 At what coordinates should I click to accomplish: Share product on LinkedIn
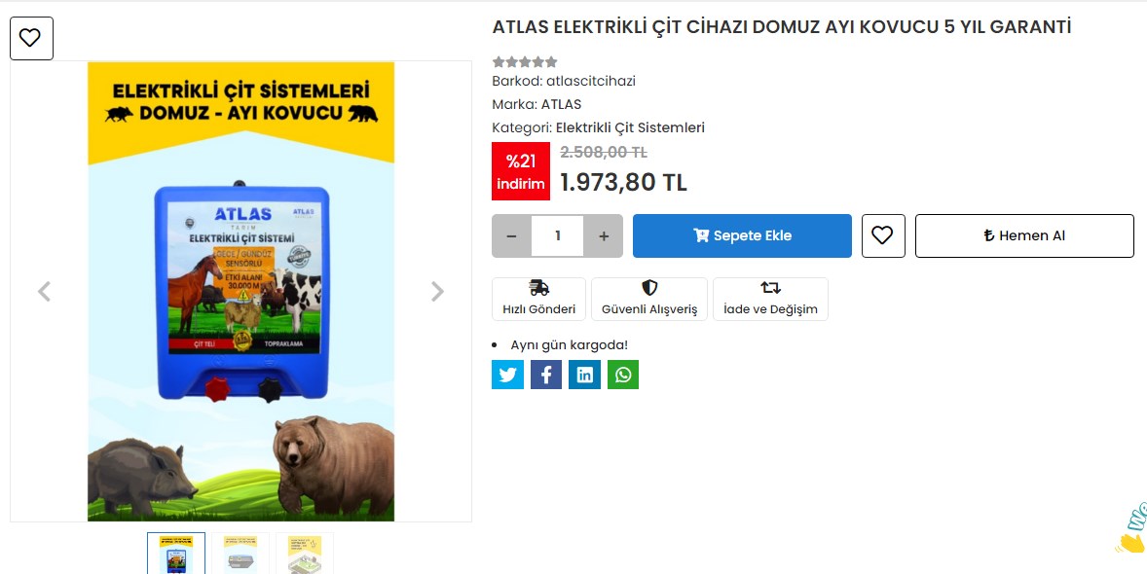tap(584, 375)
